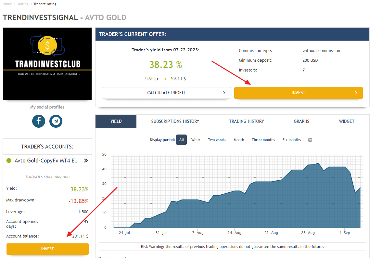The height and width of the screenshot is (258, 370).
Task: Click the 1:500 leverage value
Action: pyautogui.click(x=83, y=212)
